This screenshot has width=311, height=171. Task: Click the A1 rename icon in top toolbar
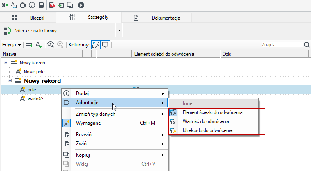coord(14,5)
